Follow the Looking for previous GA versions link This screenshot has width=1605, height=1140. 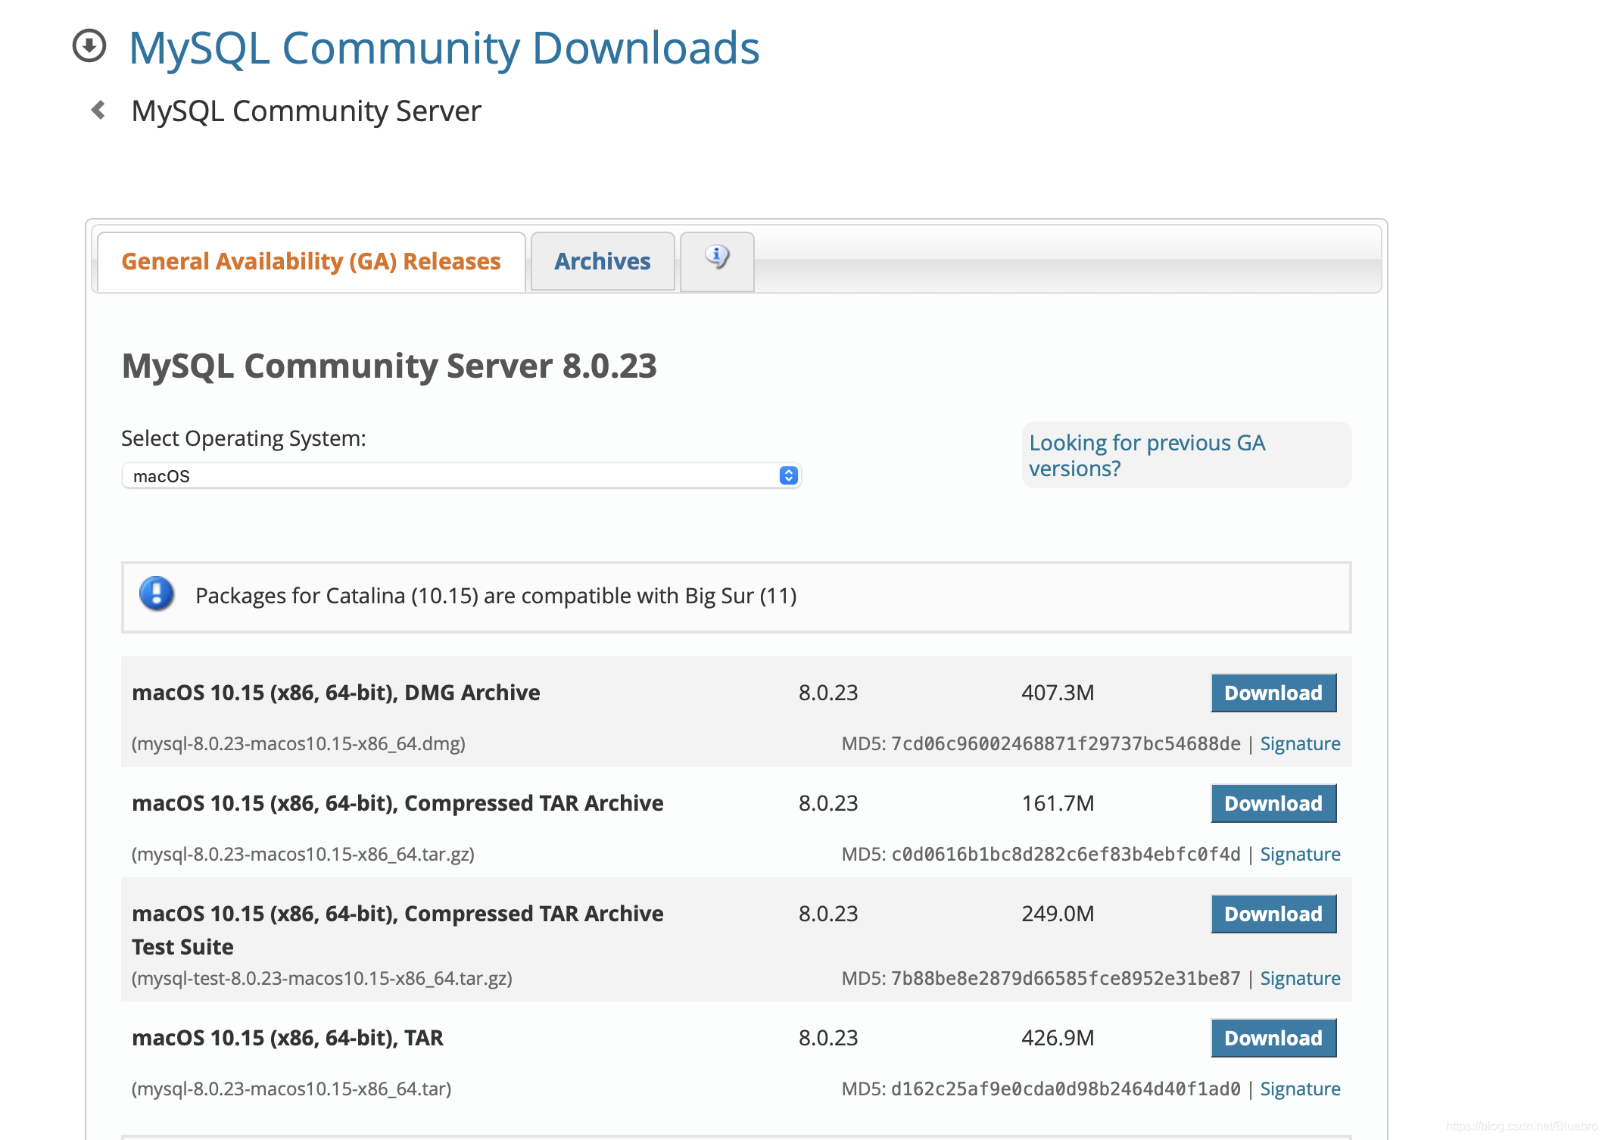point(1147,456)
